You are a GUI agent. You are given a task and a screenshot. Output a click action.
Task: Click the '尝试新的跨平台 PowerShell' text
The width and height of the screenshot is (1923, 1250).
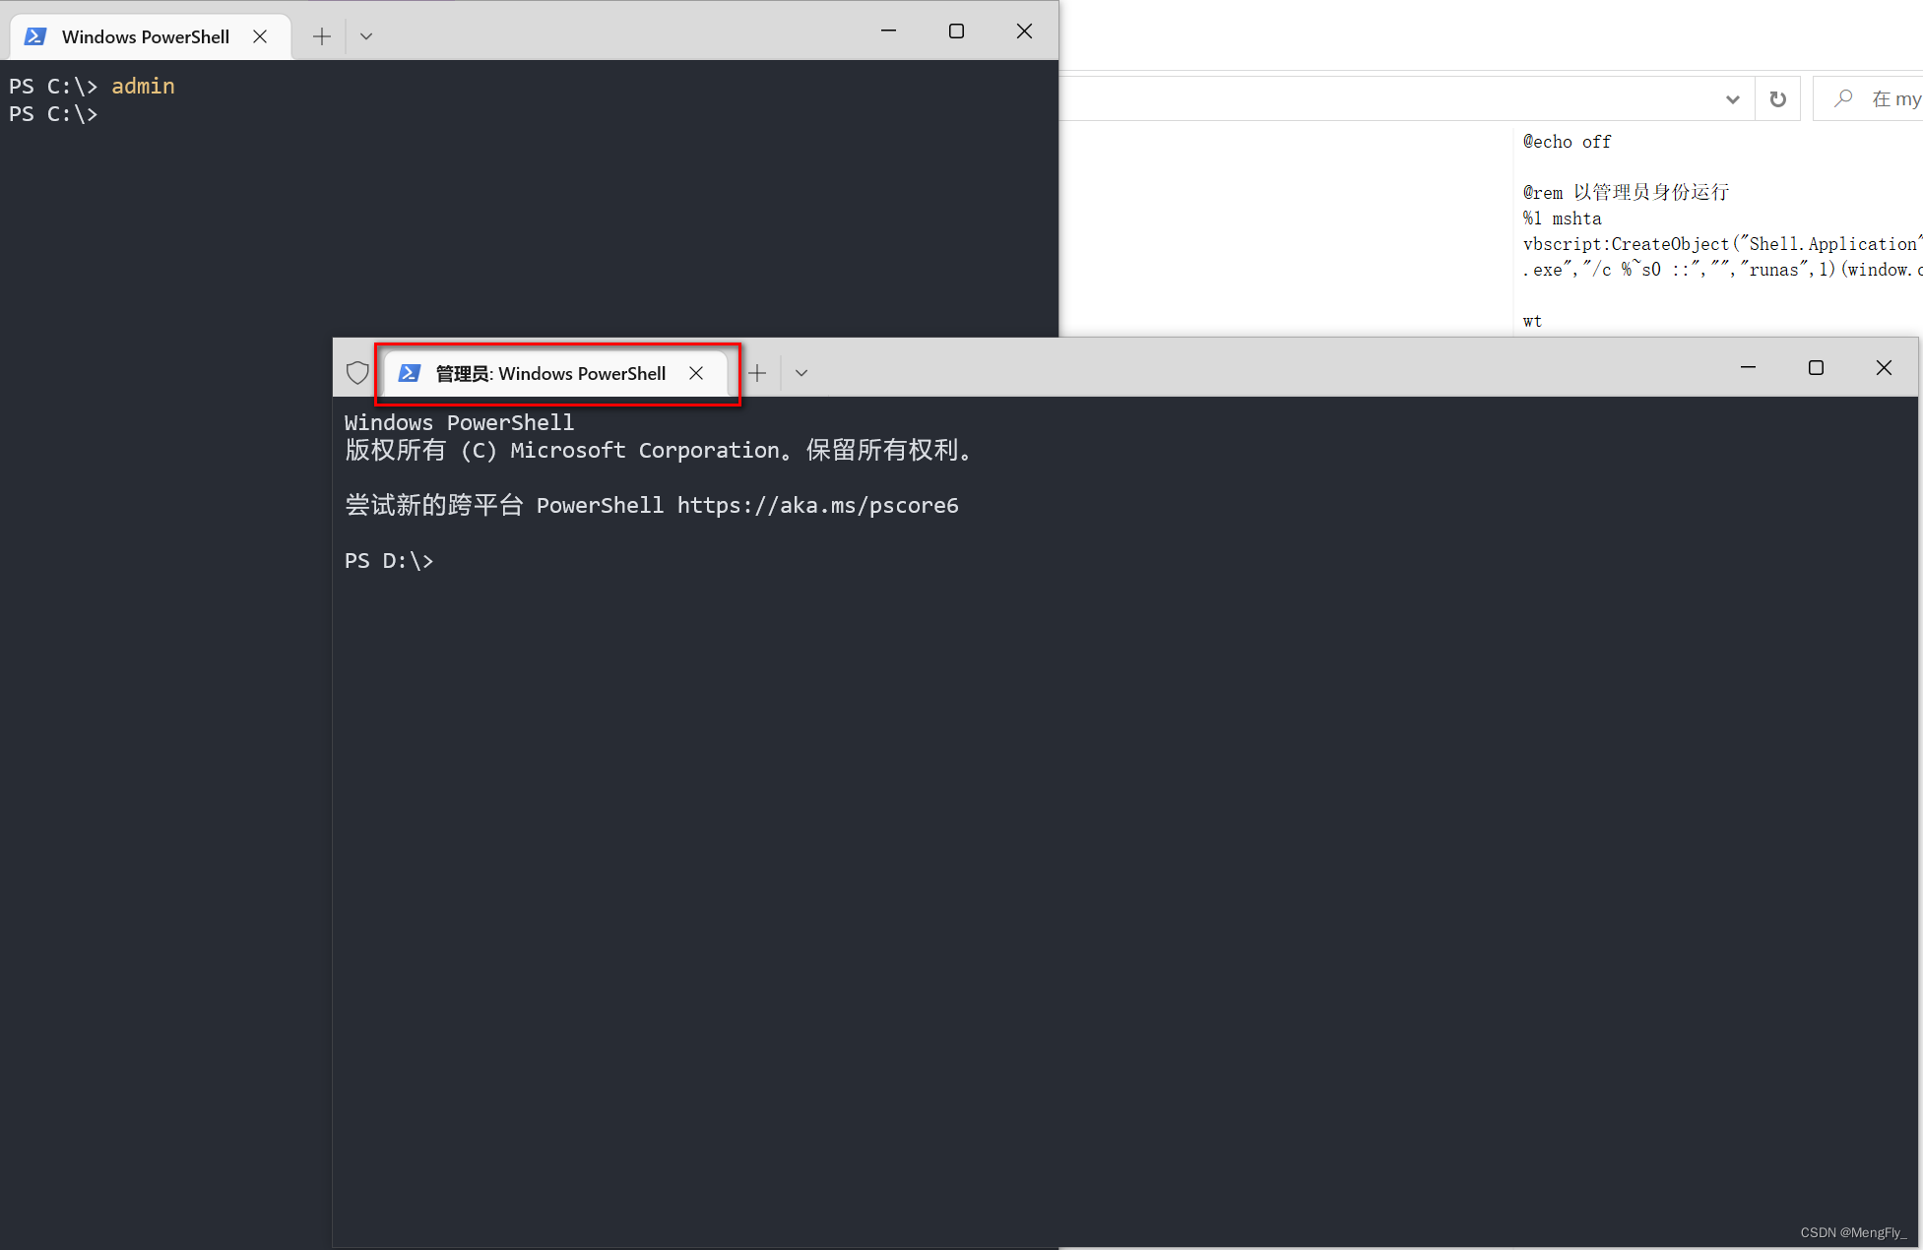point(504,506)
